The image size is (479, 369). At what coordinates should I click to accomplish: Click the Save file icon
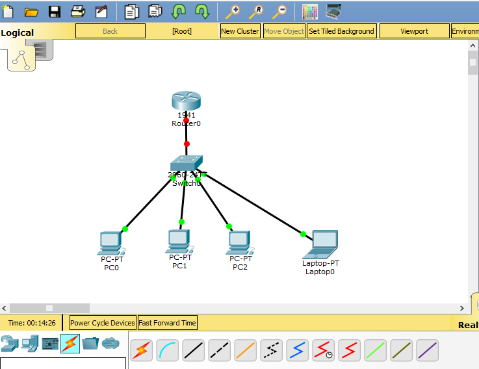(x=55, y=11)
